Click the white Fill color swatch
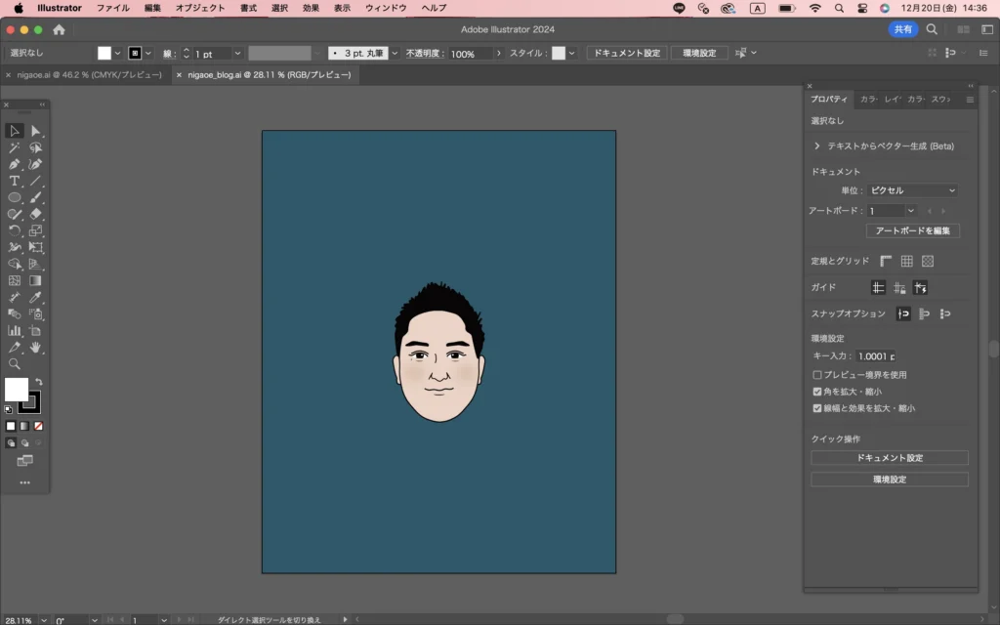Image resolution: width=1000 pixels, height=625 pixels. point(16,390)
